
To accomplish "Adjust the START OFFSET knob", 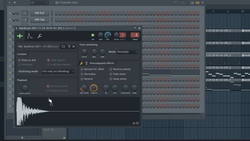I will pyautogui.click(x=25, y=88).
